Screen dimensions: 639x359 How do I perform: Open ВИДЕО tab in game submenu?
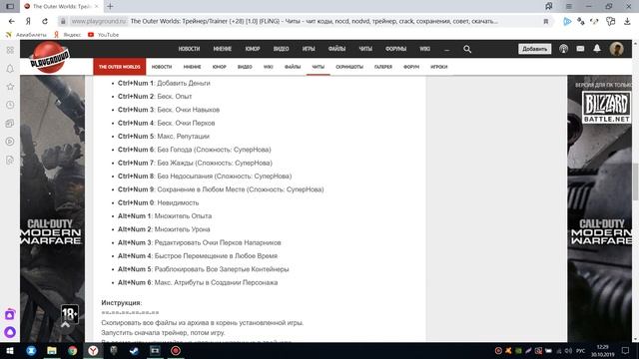(245, 67)
